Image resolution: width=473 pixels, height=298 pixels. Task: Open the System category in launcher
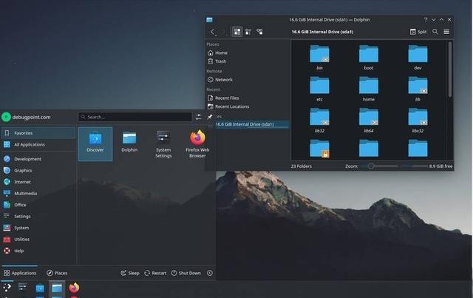(38, 228)
